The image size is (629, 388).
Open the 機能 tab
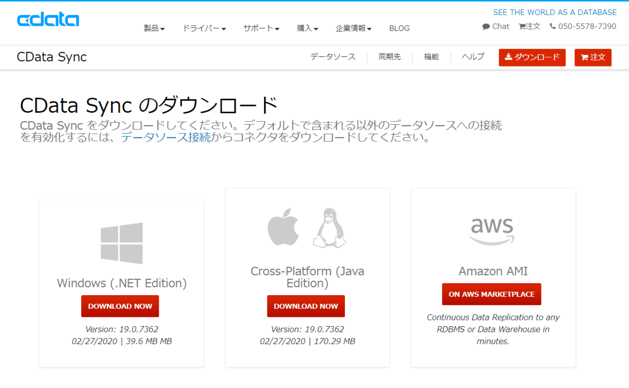coord(431,57)
